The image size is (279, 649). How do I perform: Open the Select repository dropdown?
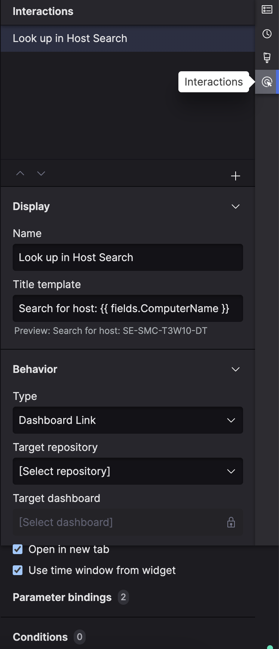tap(128, 471)
